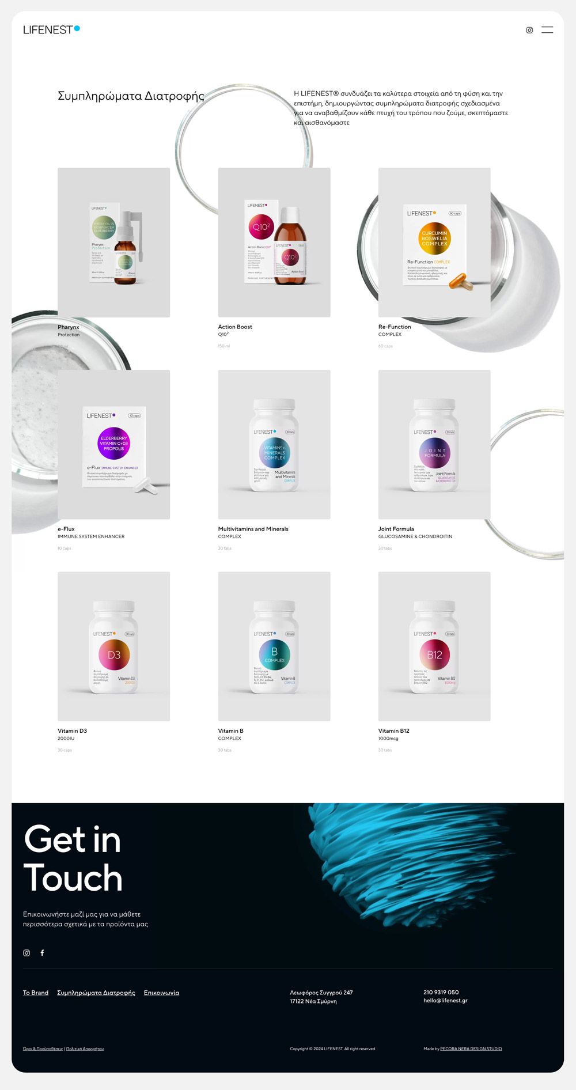
Task: Select the Action Boost Q10 product image
Action: (x=274, y=243)
